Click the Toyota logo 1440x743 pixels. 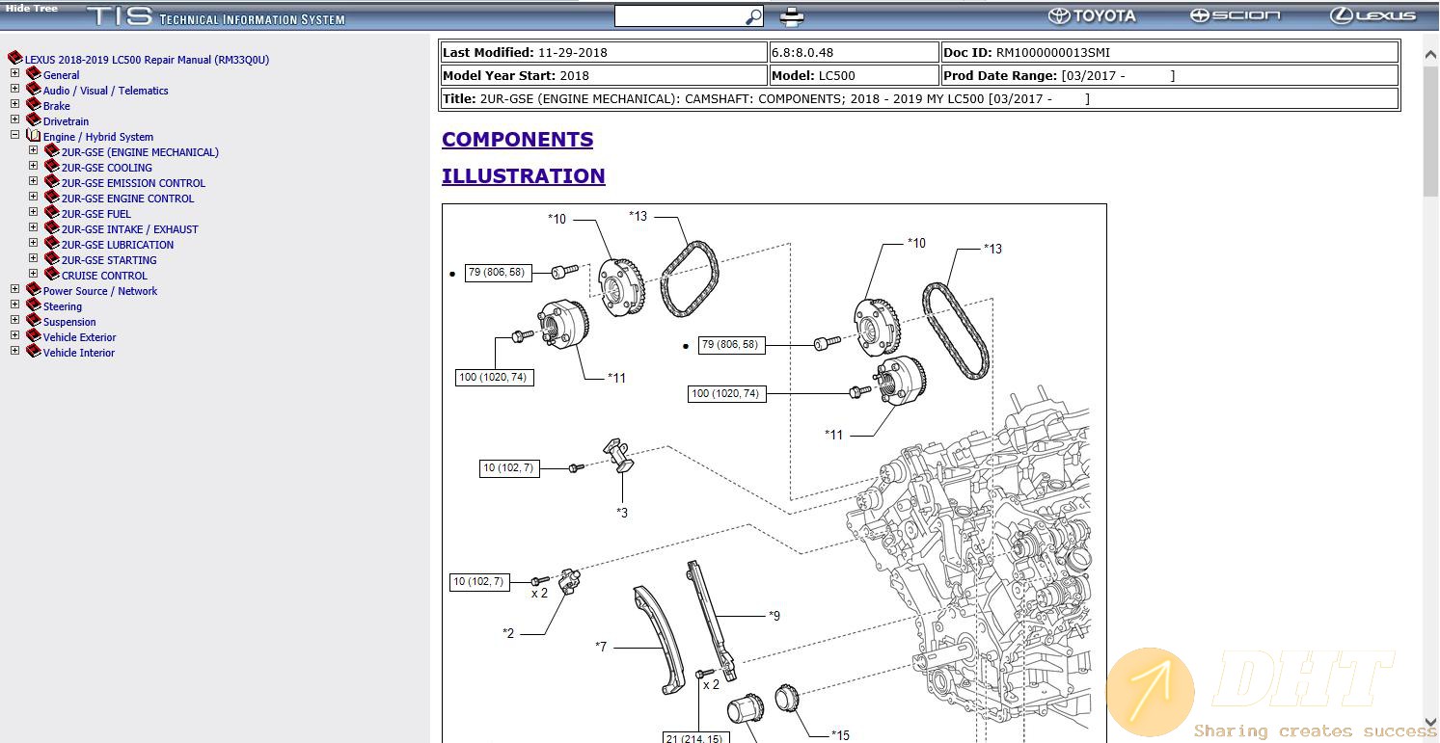tap(1093, 15)
